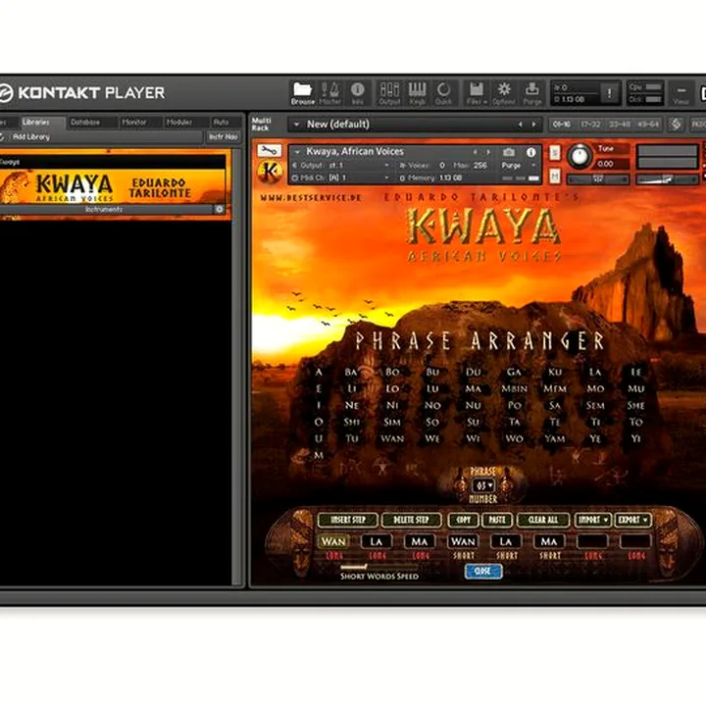Open the Output st.1 dropdown
This screenshot has height=706, width=706.
[340, 166]
